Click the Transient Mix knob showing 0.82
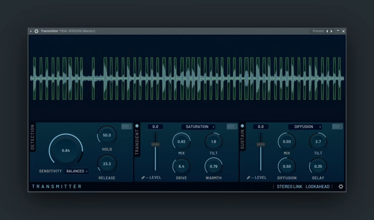Screen dimensions: 374x220 [x=181, y=142]
